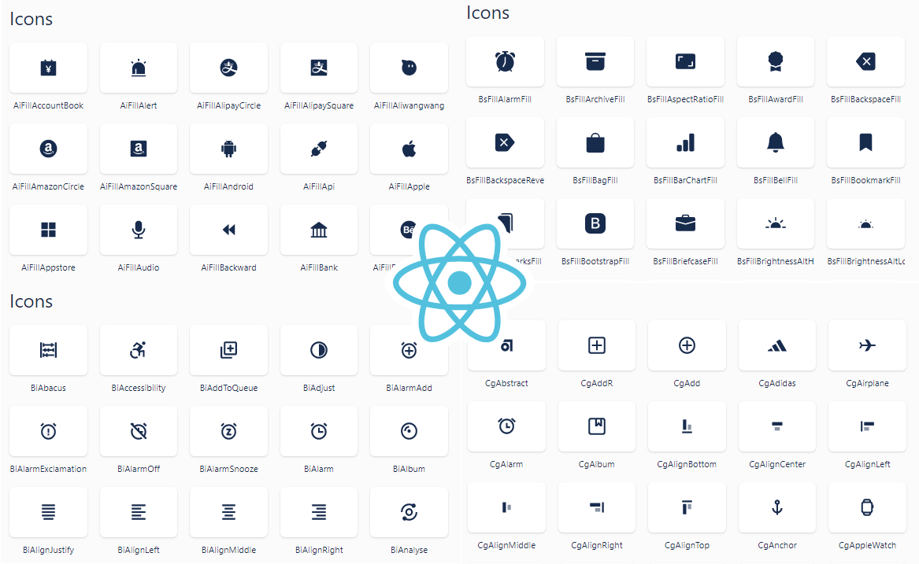Select the BsFillBootstrapFill logo icon
Image resolution: width=919 pixels, height=564 pixels.
coord(595,223)
